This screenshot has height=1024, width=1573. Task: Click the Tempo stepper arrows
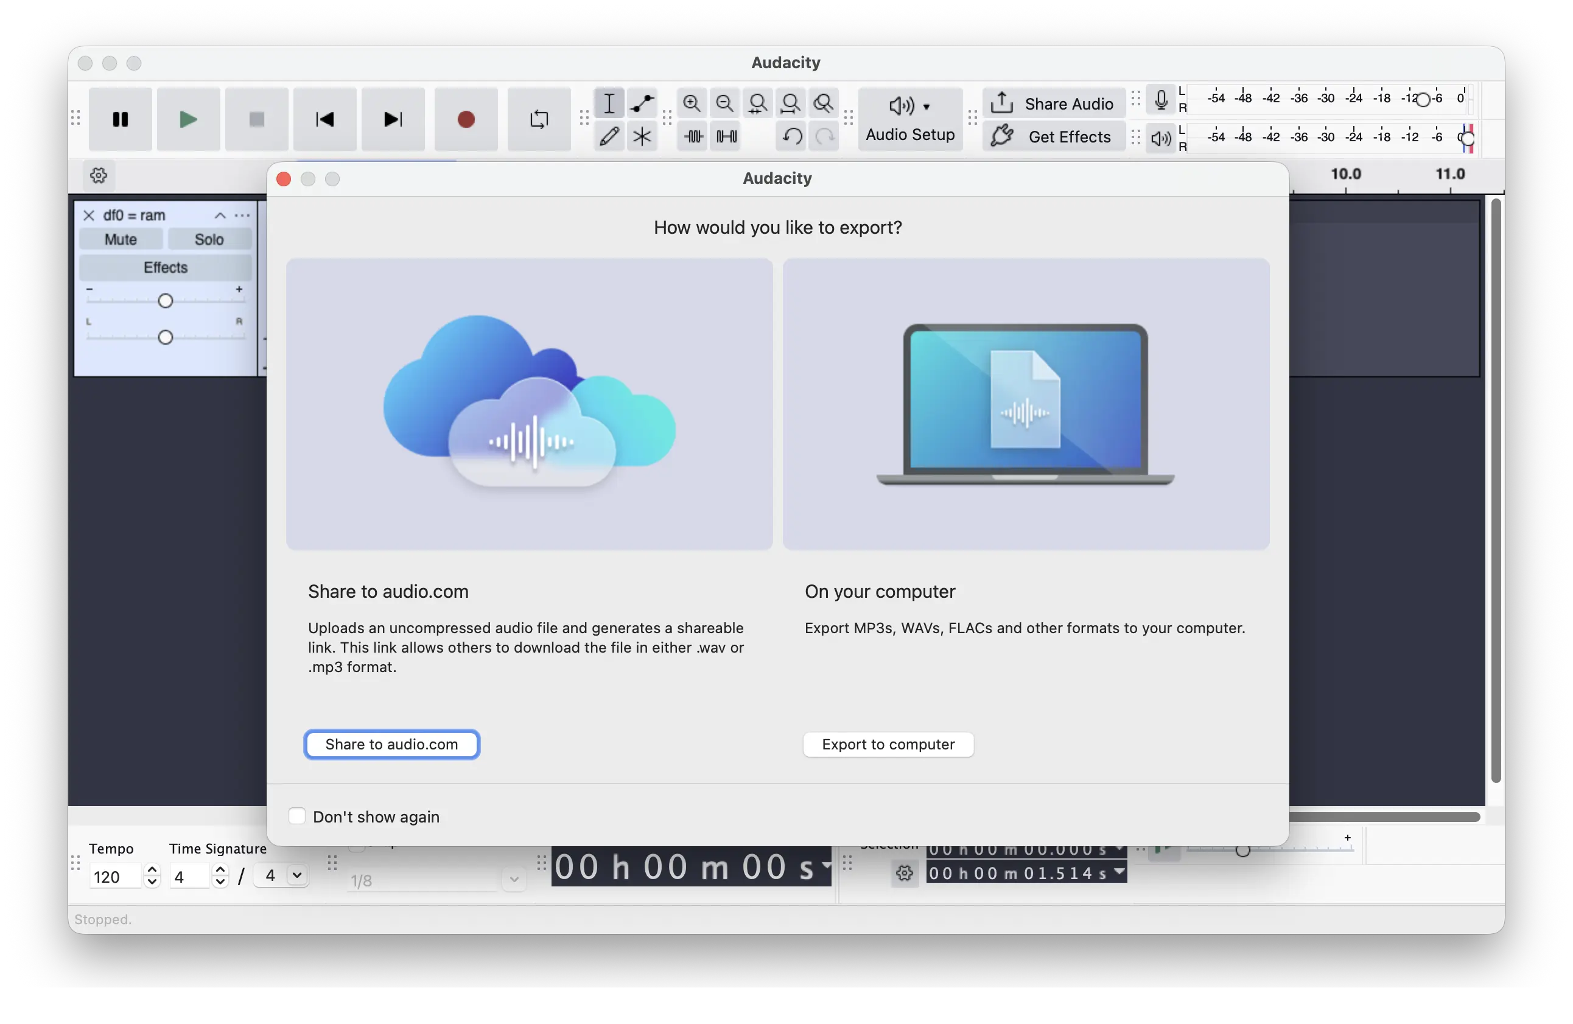pyautogui.click(x=152, y=877)
